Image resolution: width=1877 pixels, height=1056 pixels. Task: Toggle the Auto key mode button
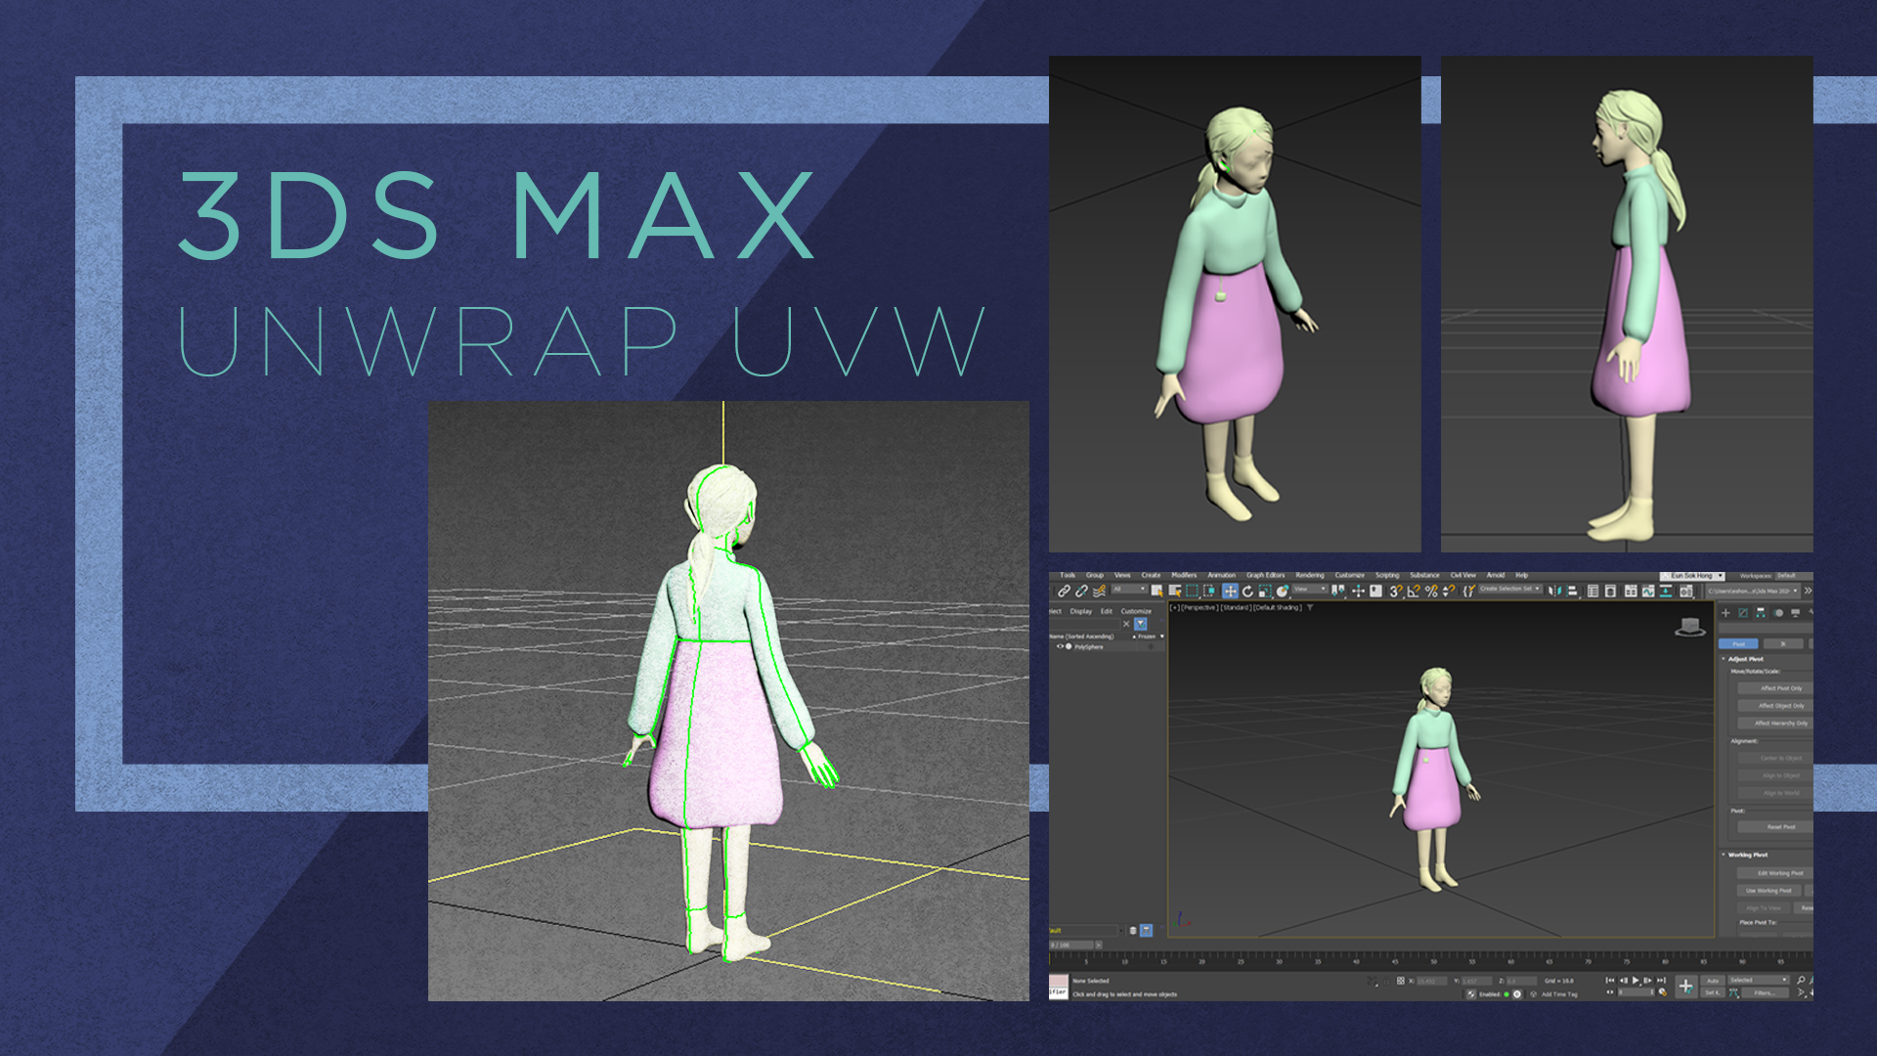pyautogui.click(x=1712, y=980)
